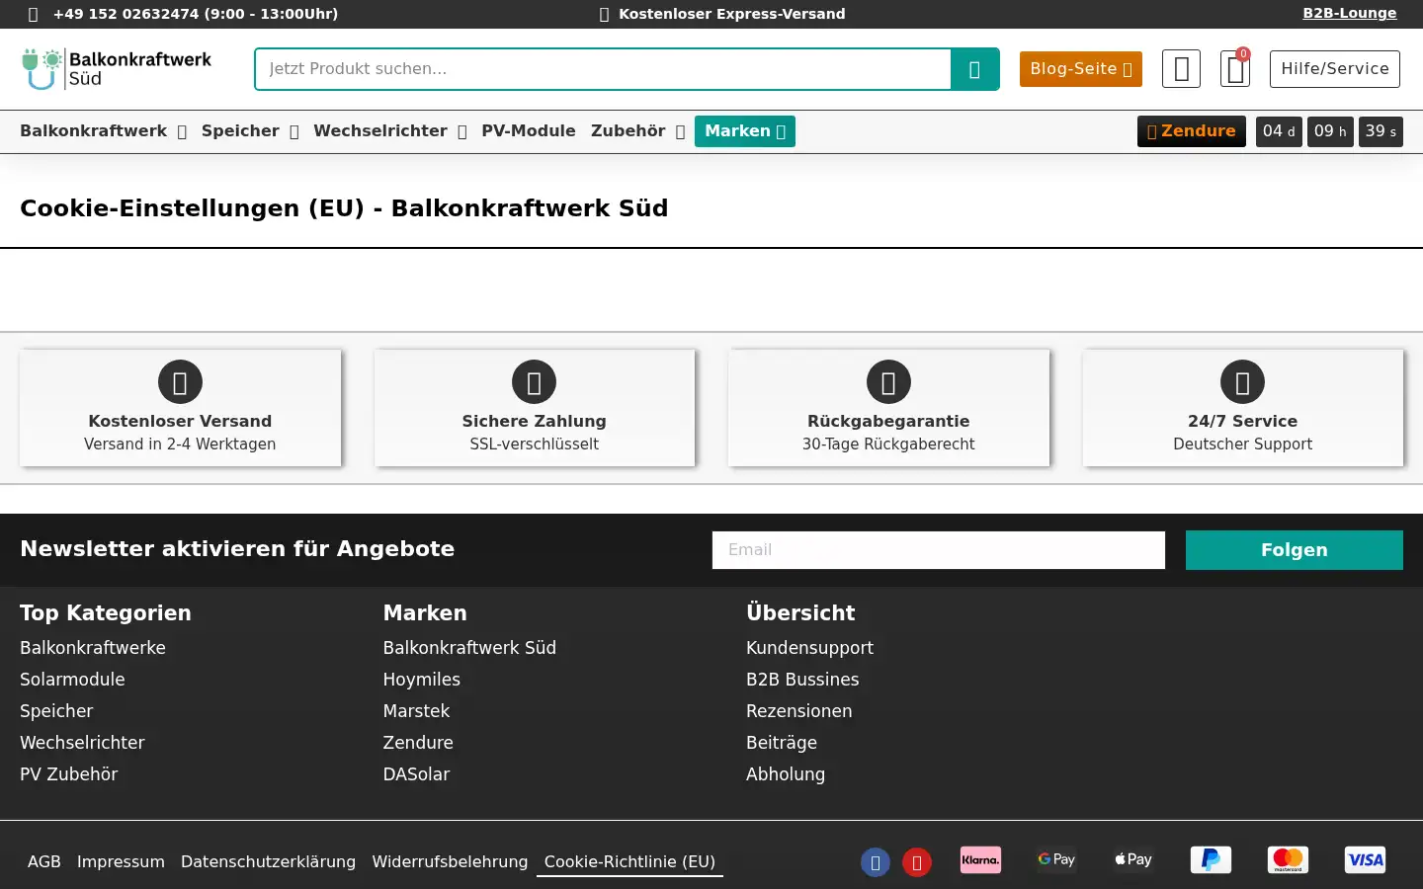Open footer link Solarmodule
The image size is (1423, 889).
click(72, 680)
